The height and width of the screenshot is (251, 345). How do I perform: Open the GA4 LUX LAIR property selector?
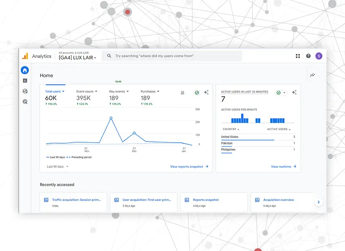click(78, 58)
